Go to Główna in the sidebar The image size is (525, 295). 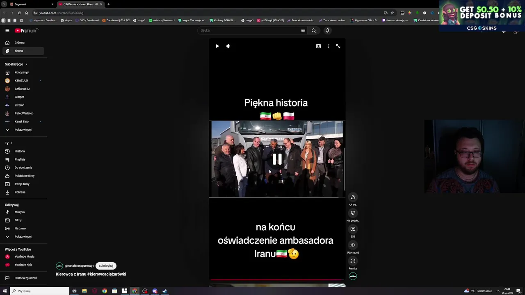(23, 43)
